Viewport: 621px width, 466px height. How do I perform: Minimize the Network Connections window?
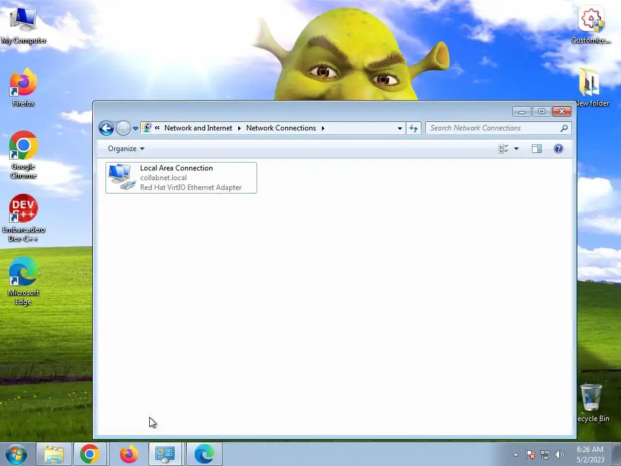pos(522,112)
